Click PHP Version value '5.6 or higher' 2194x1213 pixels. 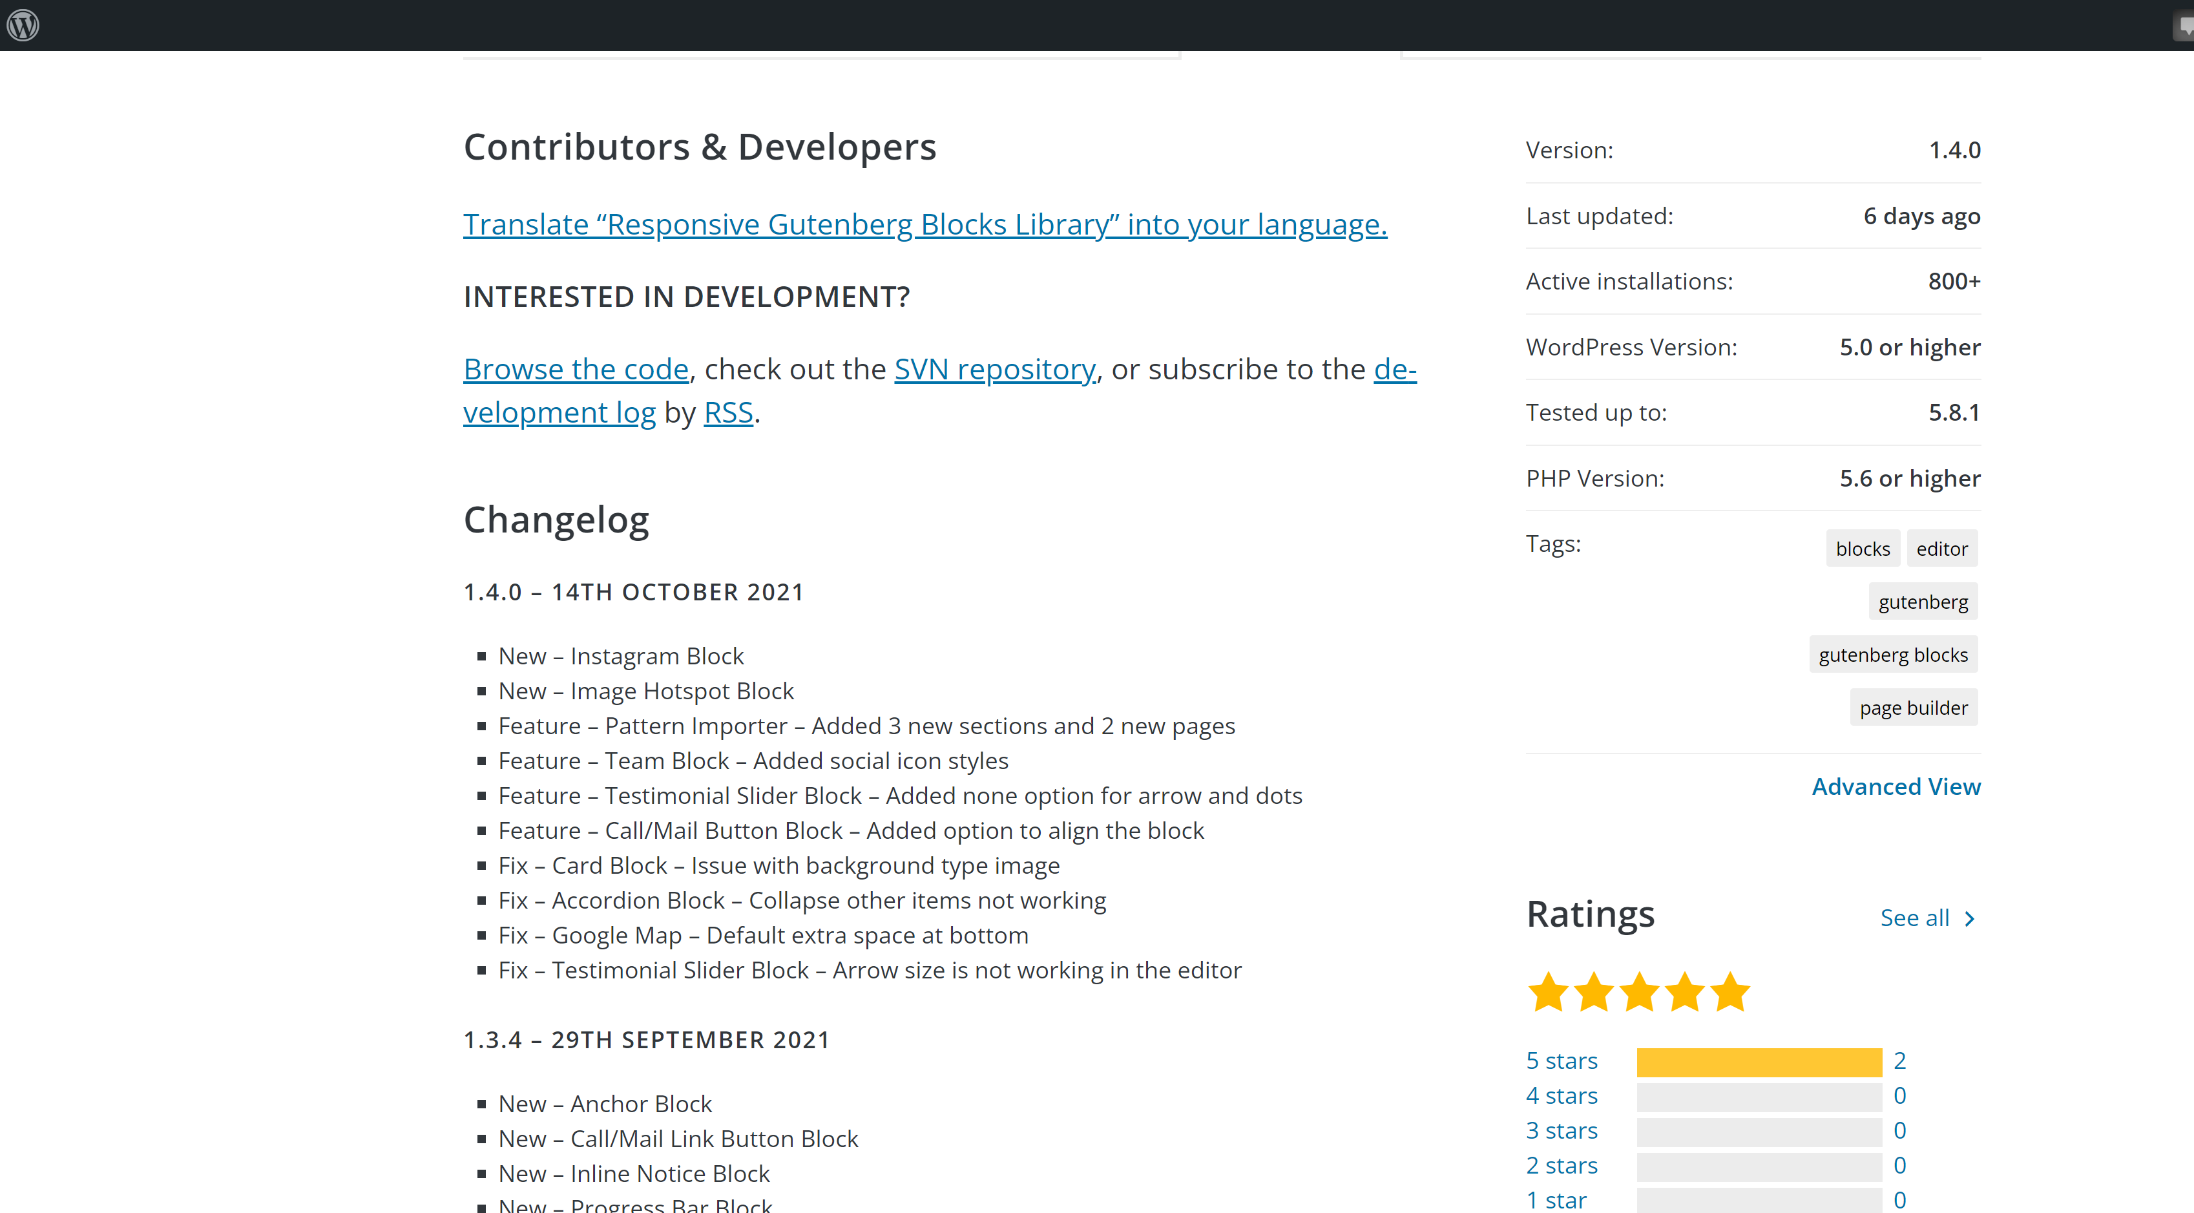point(1910,479)
